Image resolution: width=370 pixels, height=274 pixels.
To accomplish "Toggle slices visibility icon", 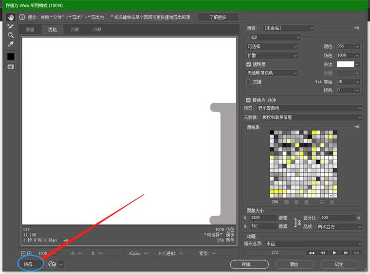I will 10,66.
